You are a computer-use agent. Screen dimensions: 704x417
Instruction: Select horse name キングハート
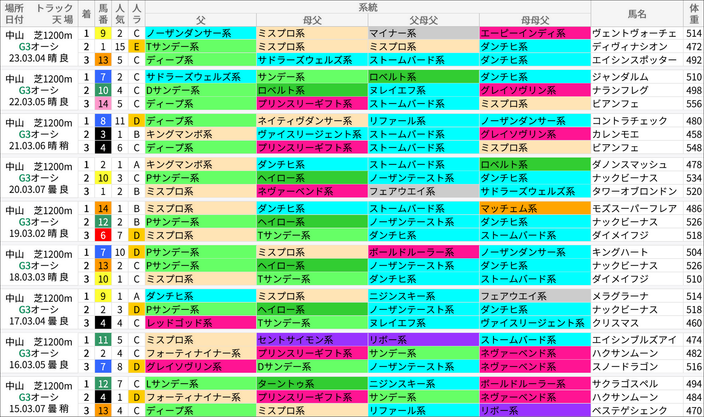(x=620, y=252)
